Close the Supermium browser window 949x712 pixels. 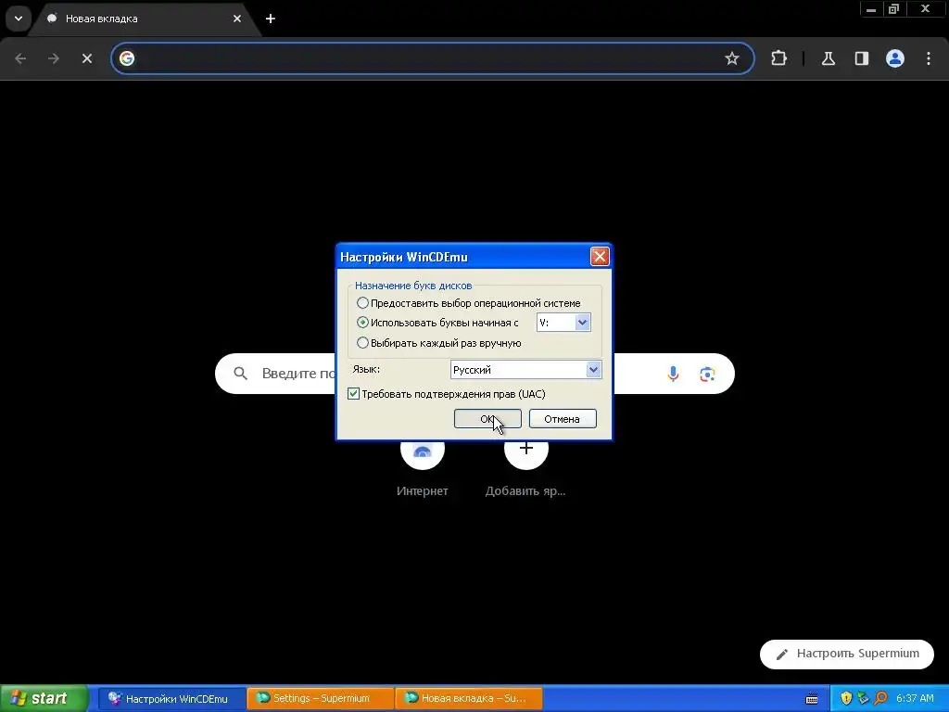click(926, 8)
